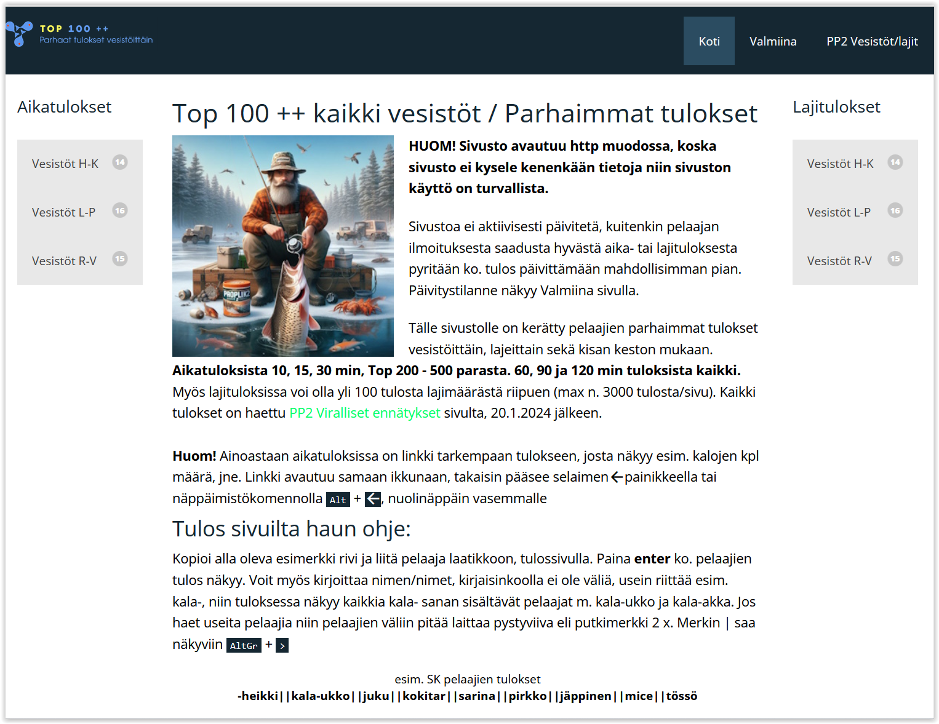Click the Aikatulokset sidebar heading
Image resolution: width=939 pixels, height=724 pixels.
pos(65,107)
